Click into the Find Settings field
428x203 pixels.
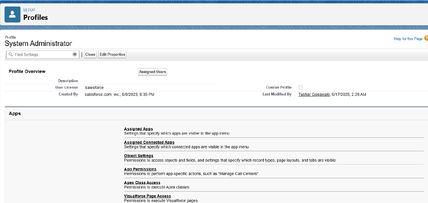pos(43,54)
